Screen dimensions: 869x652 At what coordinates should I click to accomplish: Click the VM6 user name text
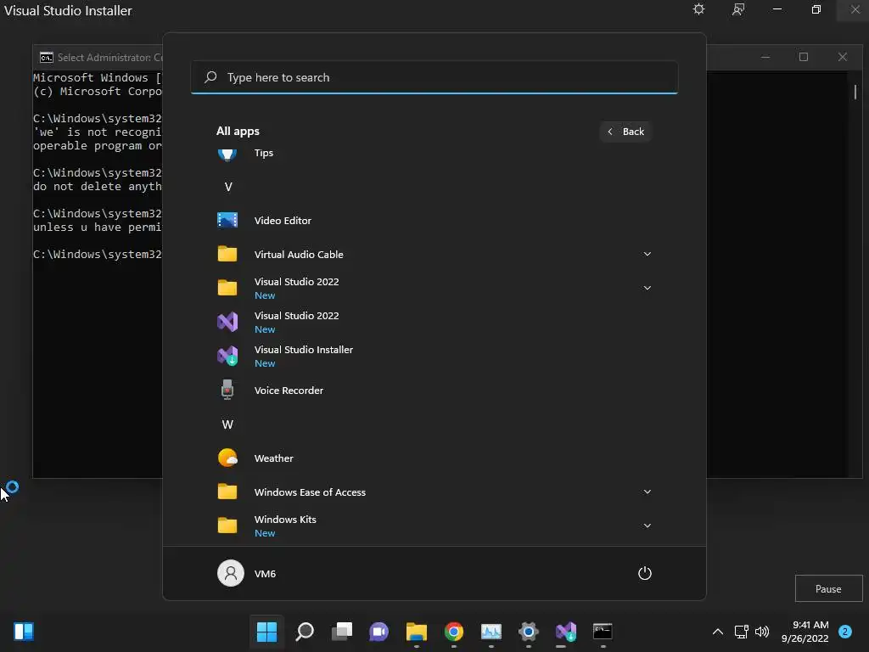[x=265, y=574]
